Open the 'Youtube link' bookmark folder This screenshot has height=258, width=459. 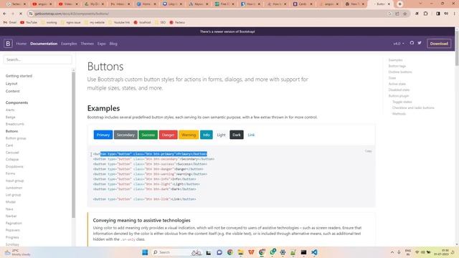pos(119,22)
